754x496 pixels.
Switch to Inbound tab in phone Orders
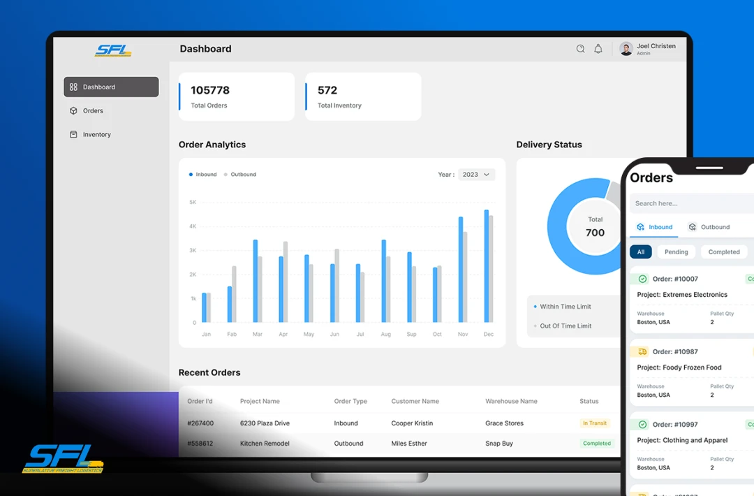pyautogui.click(x=654, y=227)
